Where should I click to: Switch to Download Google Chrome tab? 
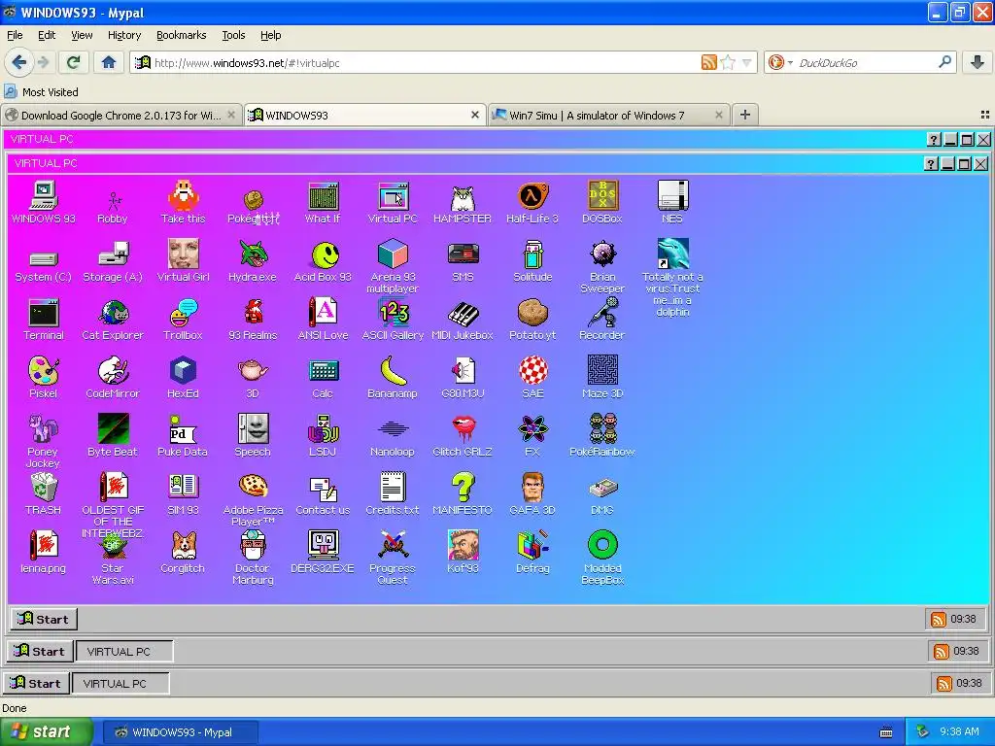[121, 116]
